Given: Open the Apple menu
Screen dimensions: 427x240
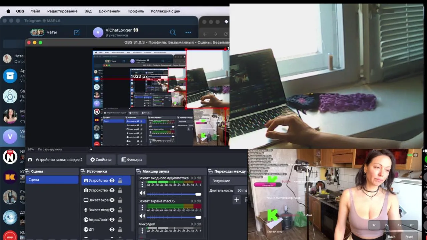Looking at the screenshot, I should point(8,11).
